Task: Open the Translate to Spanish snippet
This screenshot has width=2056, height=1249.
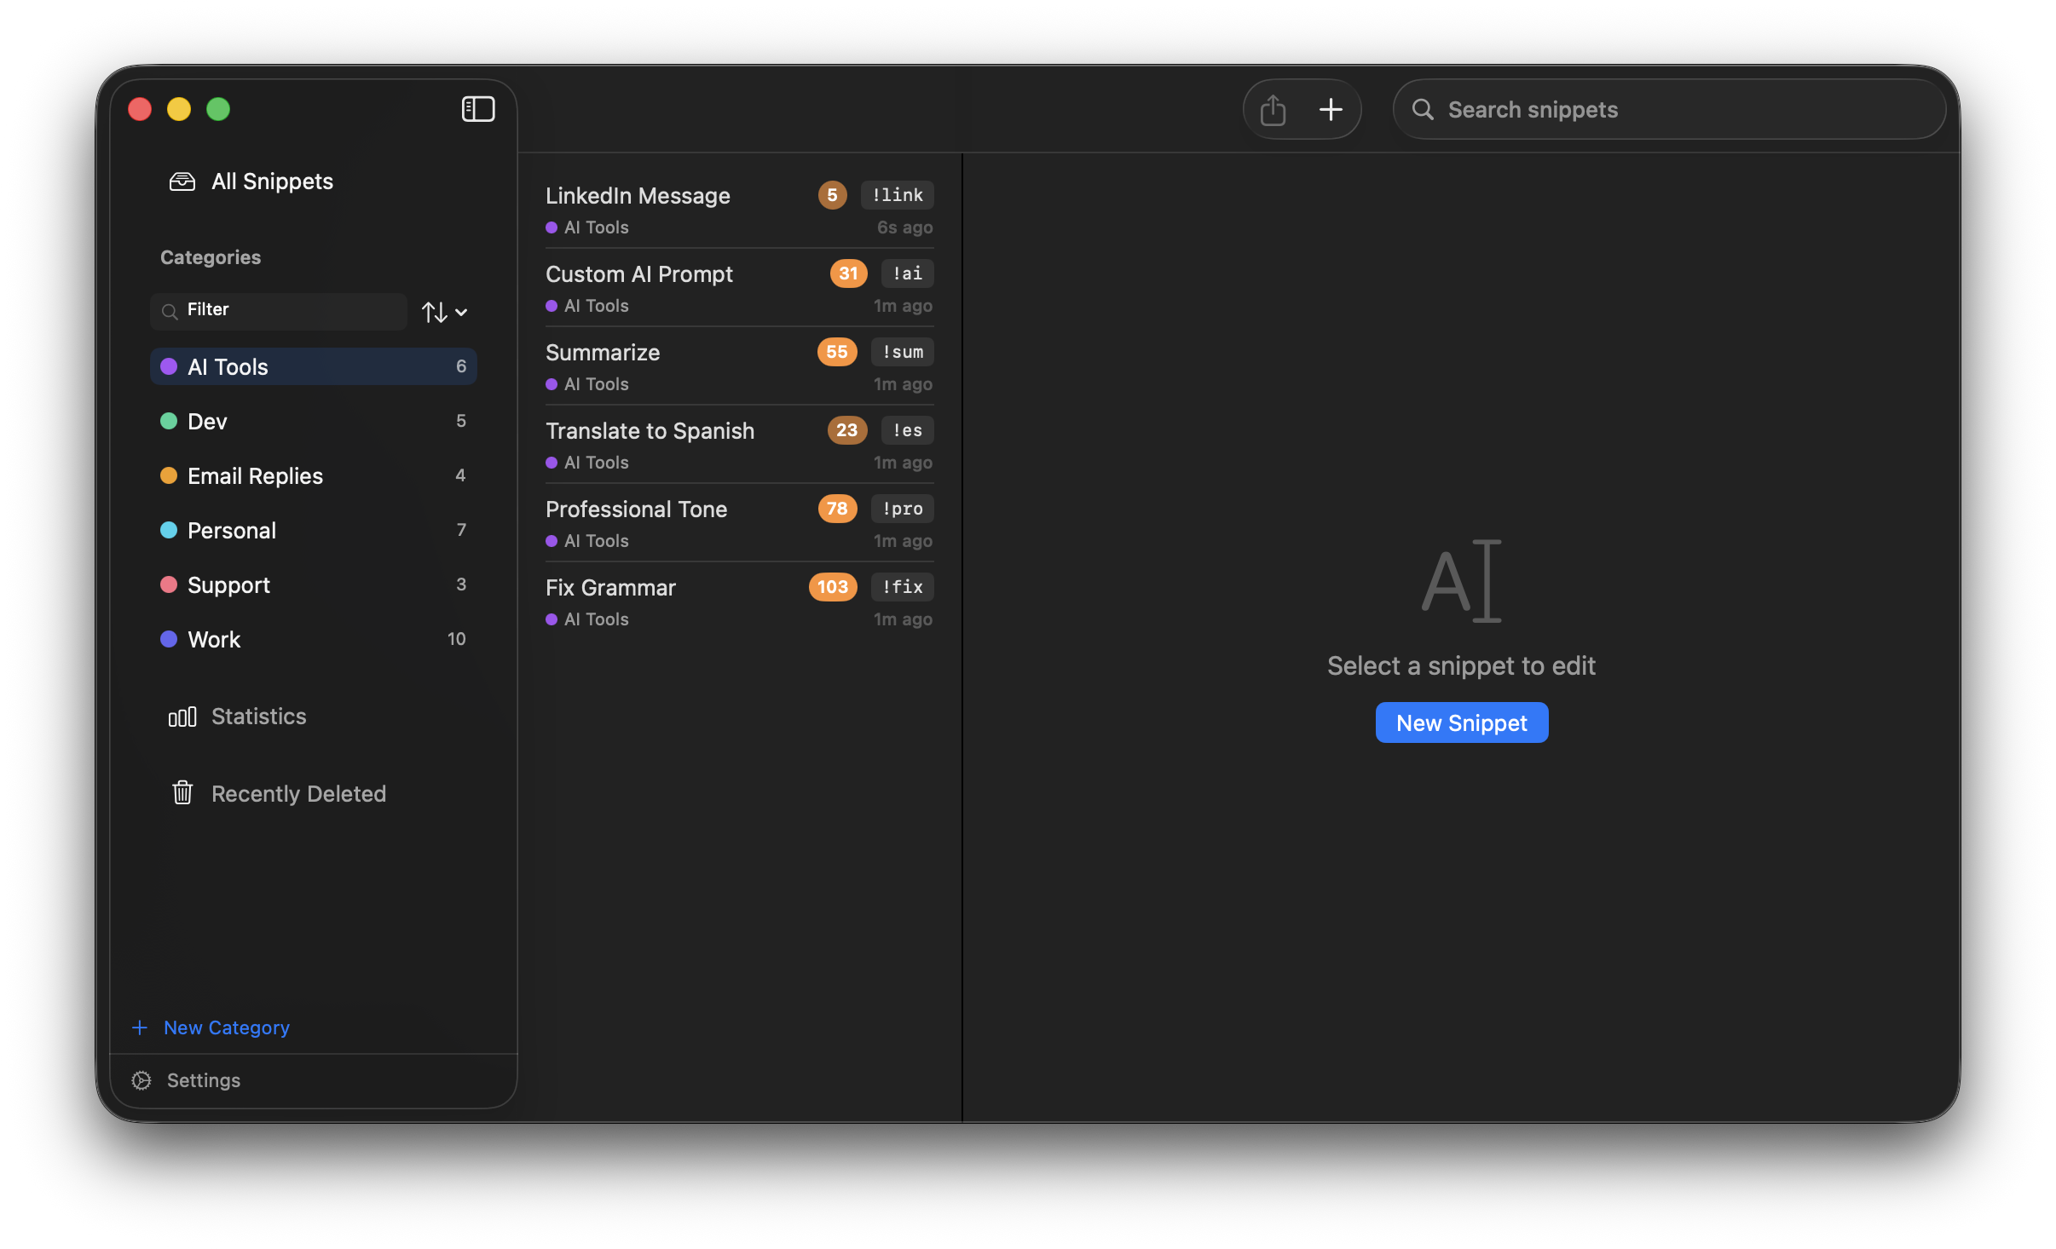Action: click(x=739, y=445)
